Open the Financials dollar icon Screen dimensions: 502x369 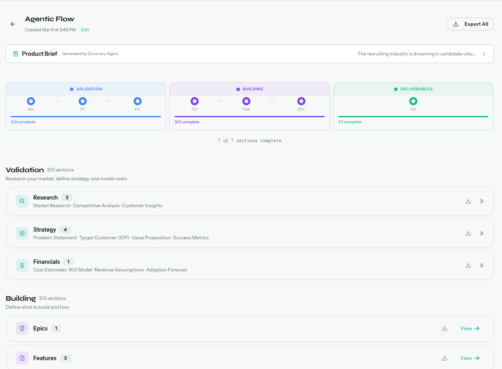(22, 265)
